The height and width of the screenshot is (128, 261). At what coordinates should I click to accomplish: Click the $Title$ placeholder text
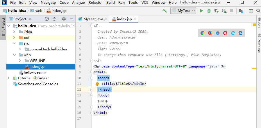point(123,84)
